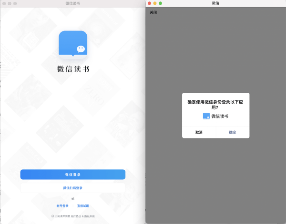Screen dimensions: 286x224
Task: Close the 微信 window with the red button
Action: point(149,3)
